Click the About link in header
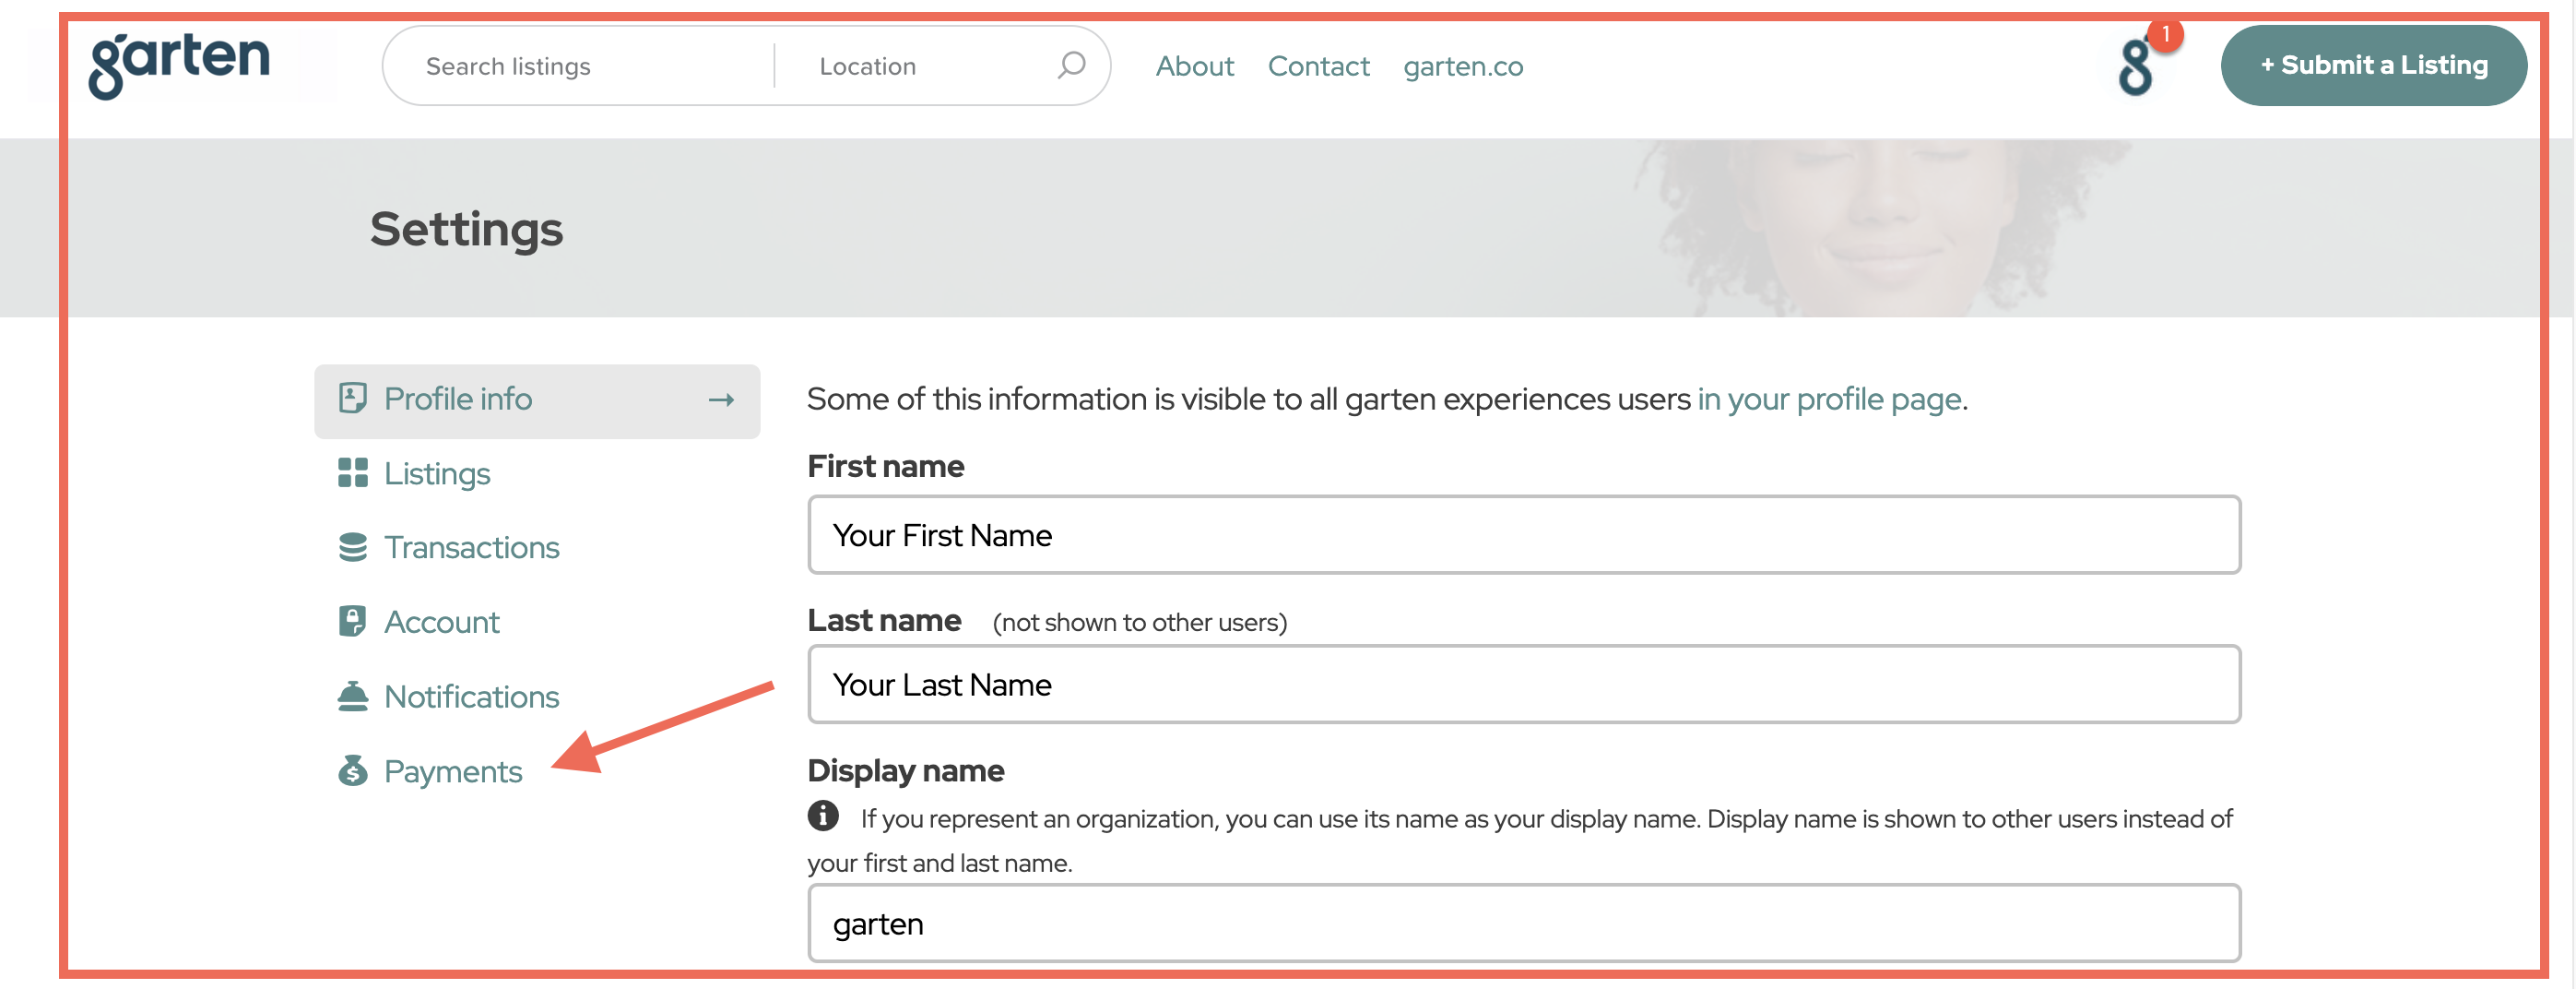Screen dimensions: 2576x989 click(x=1195, y=66)
